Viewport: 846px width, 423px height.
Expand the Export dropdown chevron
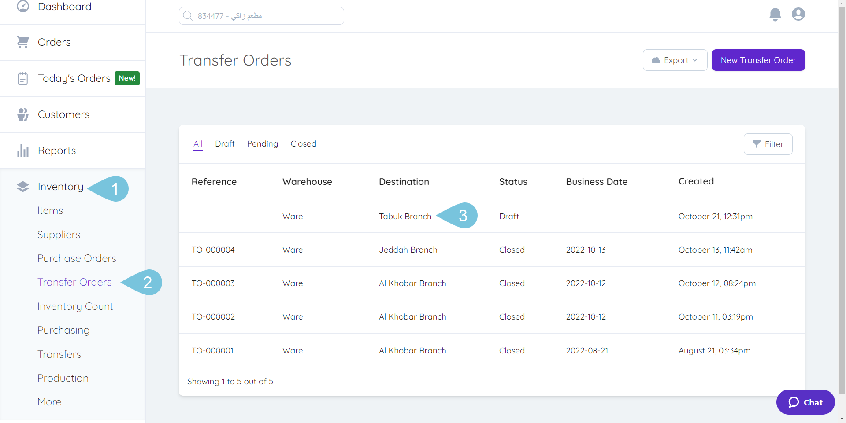[x=695, y=60]
